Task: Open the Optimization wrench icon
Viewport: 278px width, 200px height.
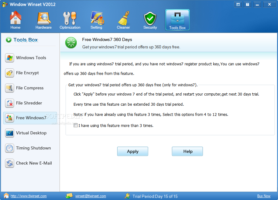Action: pyautogui.click(x=70, y=18)
